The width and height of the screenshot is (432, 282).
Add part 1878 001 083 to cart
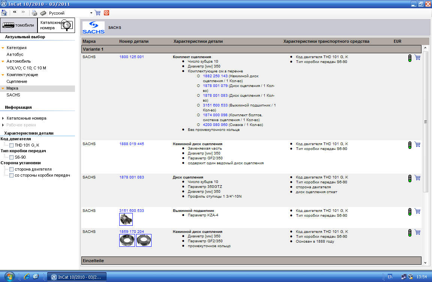coord(418,178)
